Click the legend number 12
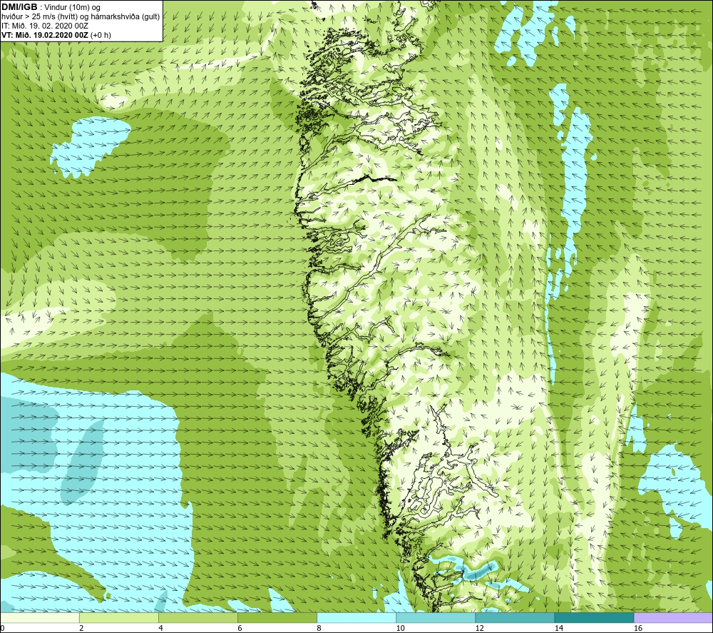The image size is (713, 633). click(479, 629)
